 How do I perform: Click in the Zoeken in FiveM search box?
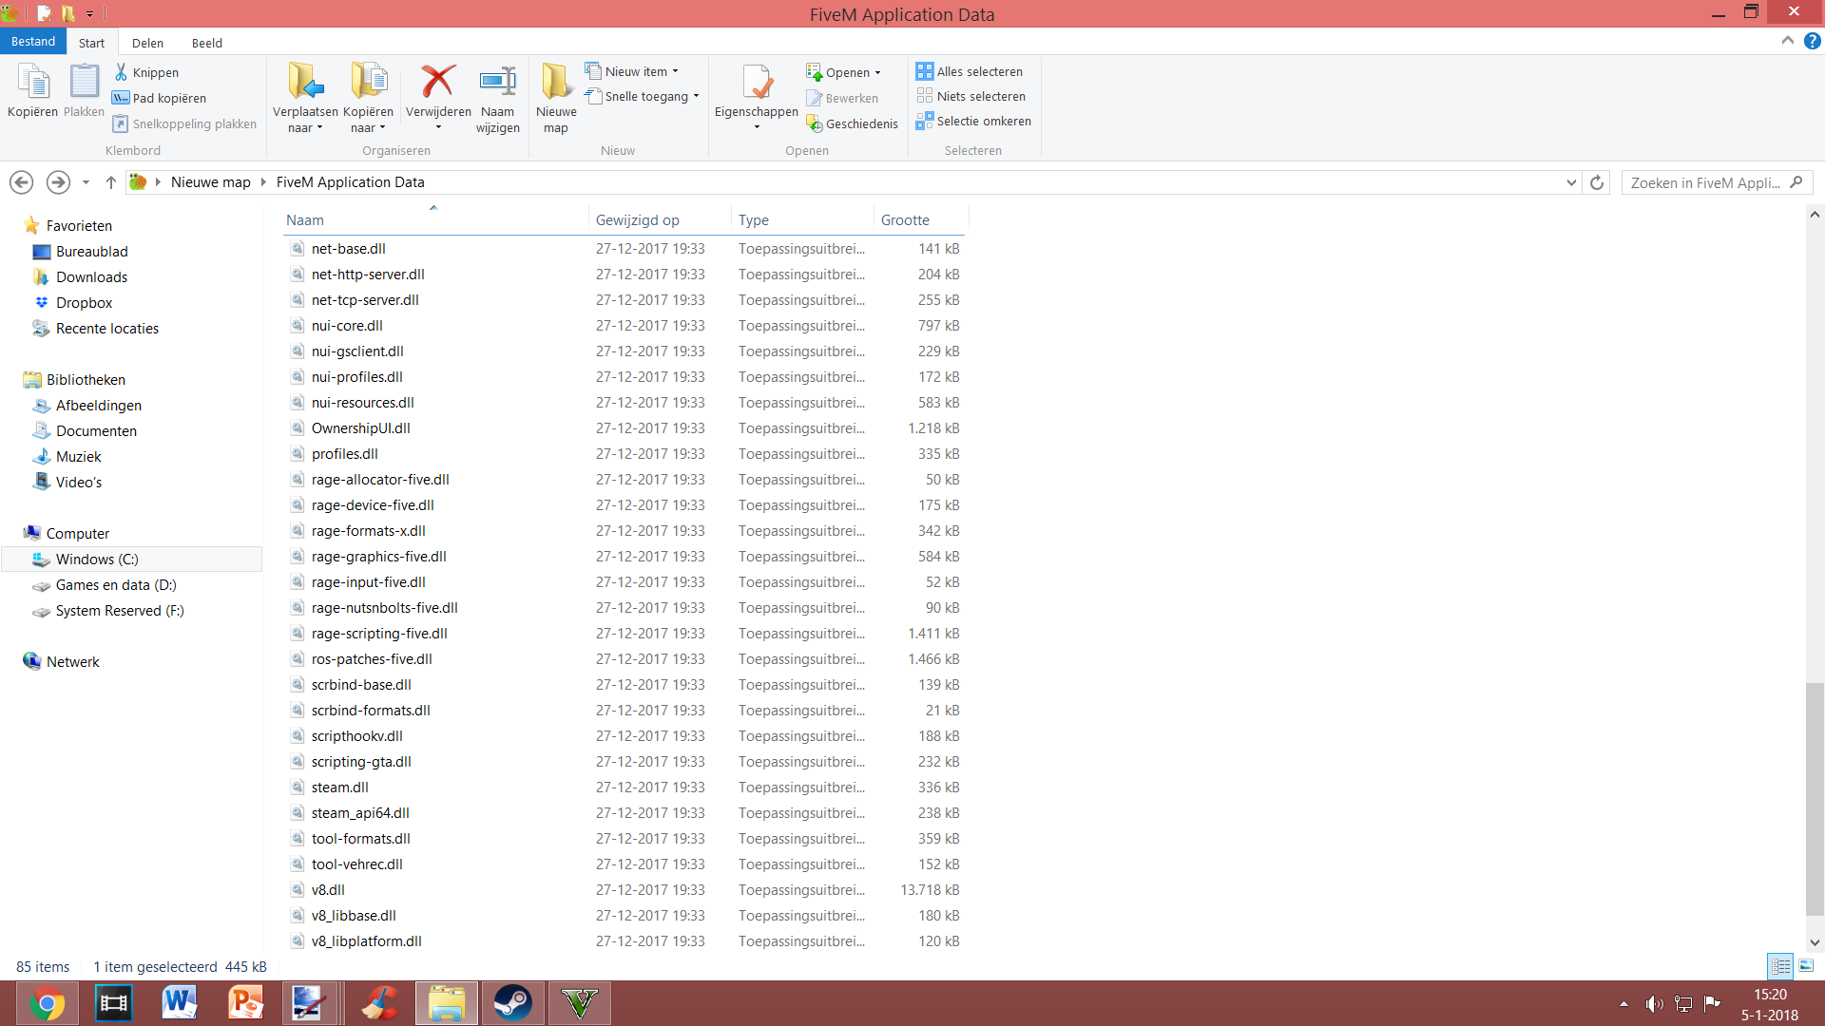click(x=1718, y=182)
